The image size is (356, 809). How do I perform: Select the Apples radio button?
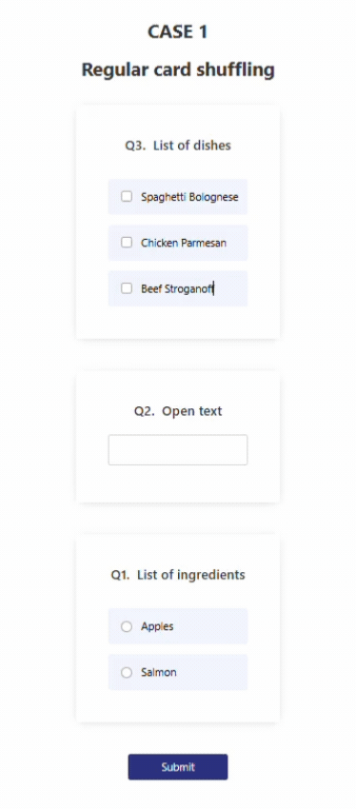[127, 626]
